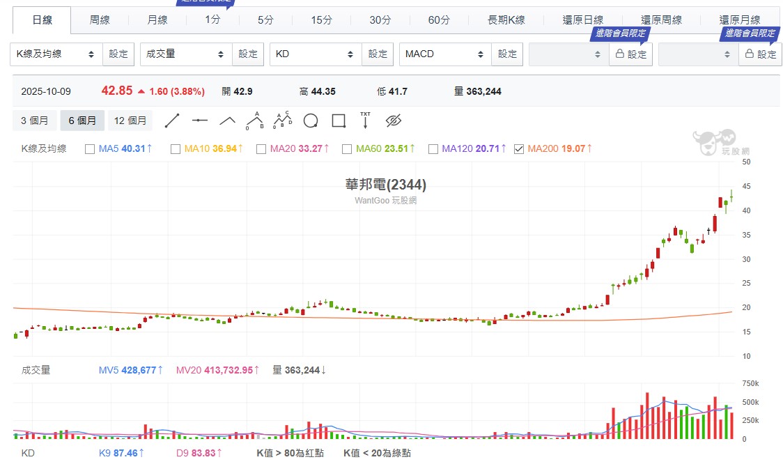Switch to the 60分 chart tab
The width and height of the screenshot is (783, 462).
coord(439,20)
